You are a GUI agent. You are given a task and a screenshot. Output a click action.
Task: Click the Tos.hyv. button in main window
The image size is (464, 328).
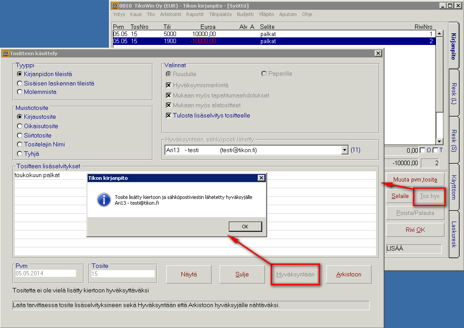[x=430, y=196]
